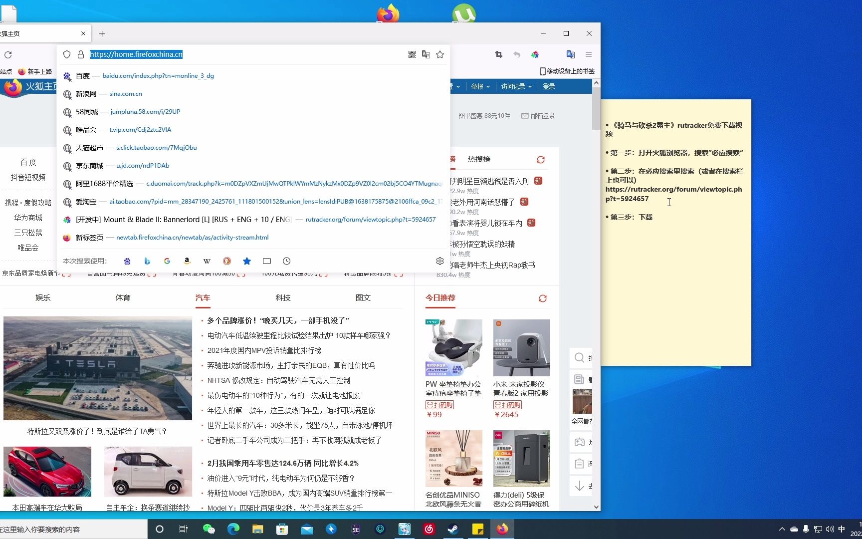The width and height of the screenshot is (862, 539).
Task: Open the Firefox hamburger menu
Action: [x=589, y=54]
